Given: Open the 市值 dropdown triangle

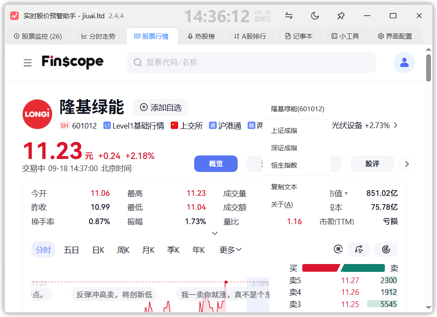Looking at the screenshot, I should point(346,193).
